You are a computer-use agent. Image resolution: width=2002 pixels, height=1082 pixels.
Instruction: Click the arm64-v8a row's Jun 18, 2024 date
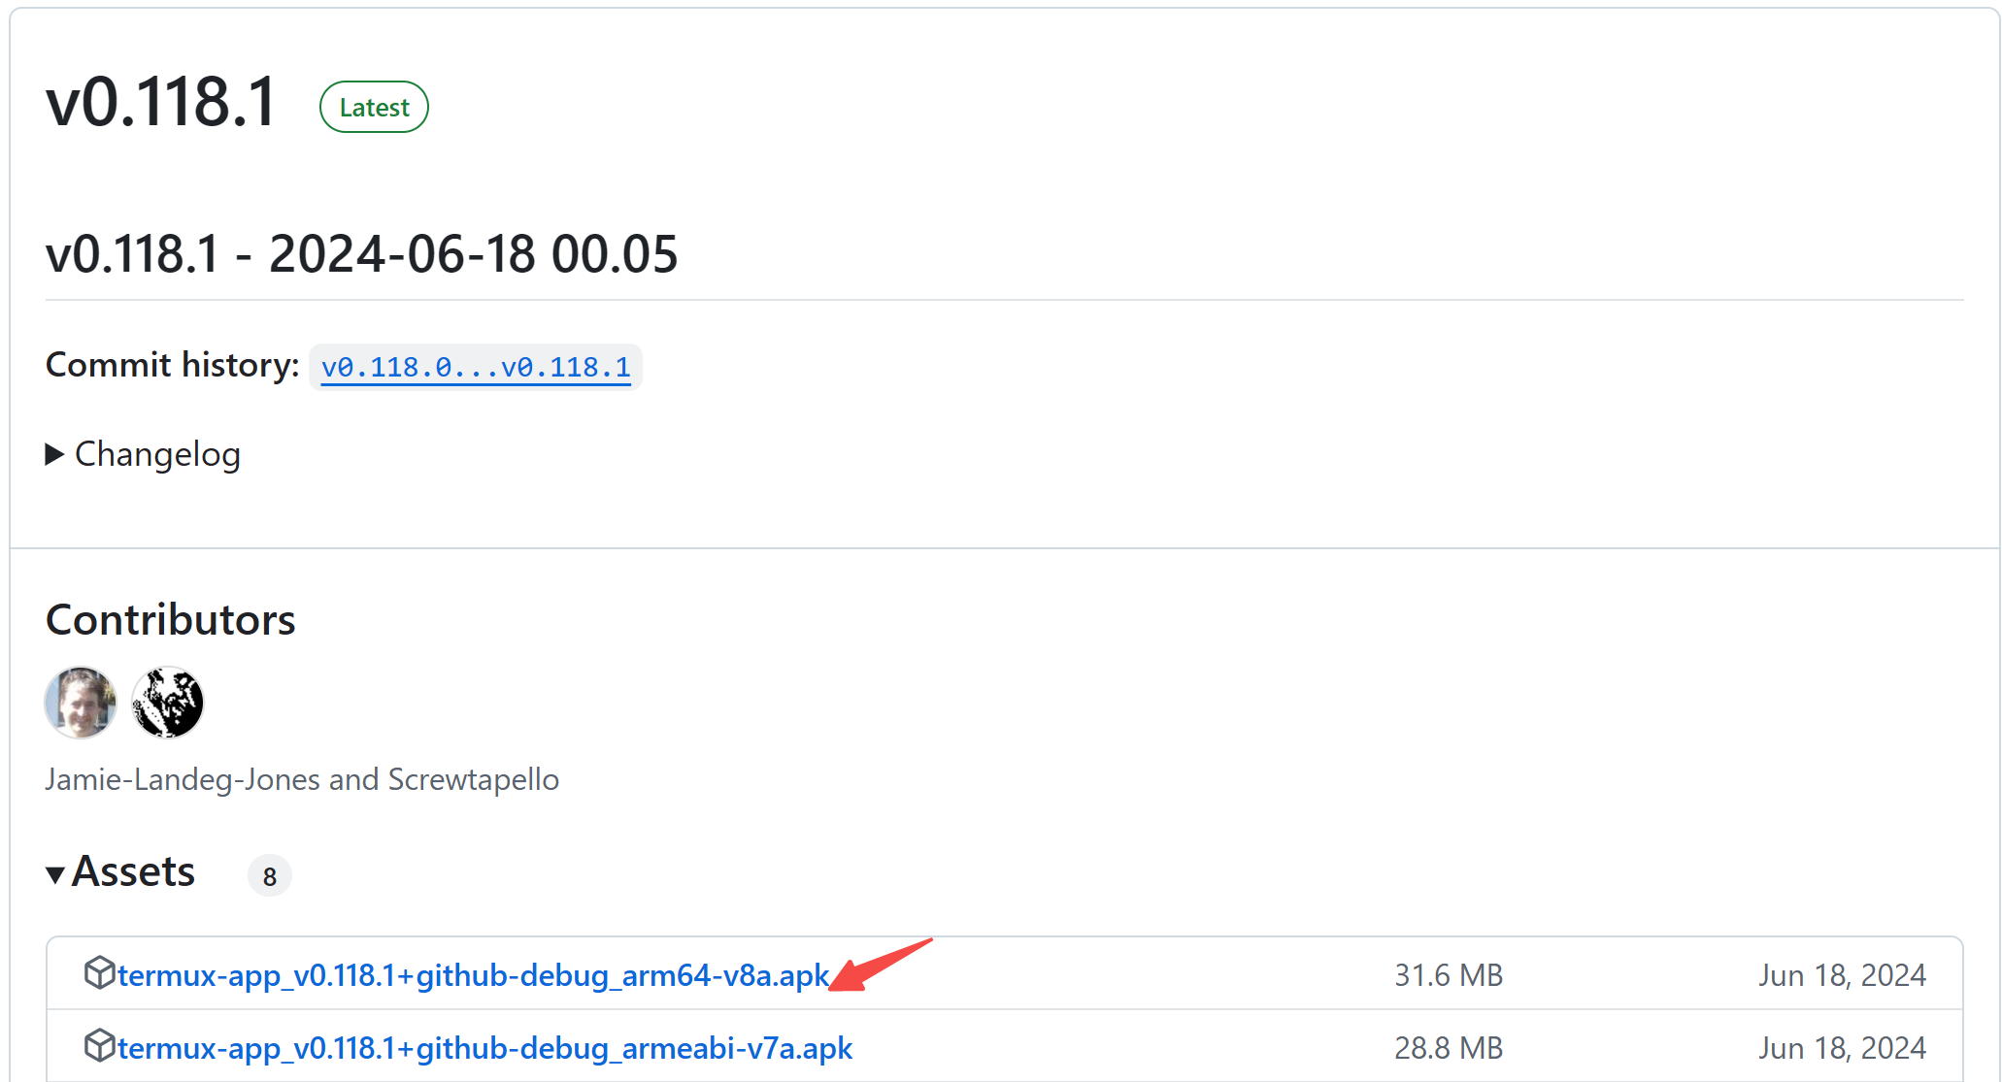point(1841,975)
